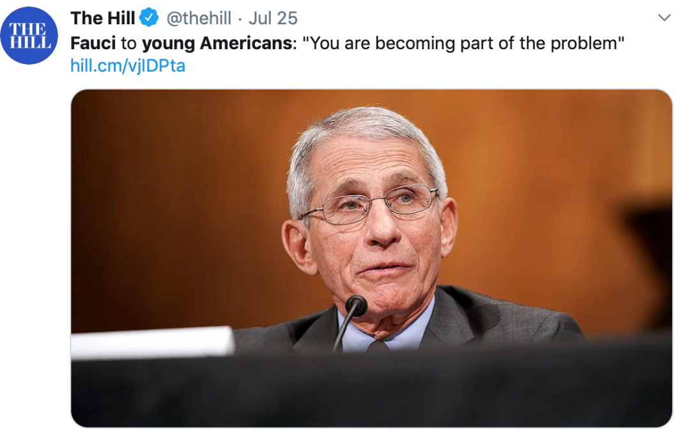This screenshot has height=441, width=690.
Task: Click the blue tie in the photo
Action: (378, 346)
